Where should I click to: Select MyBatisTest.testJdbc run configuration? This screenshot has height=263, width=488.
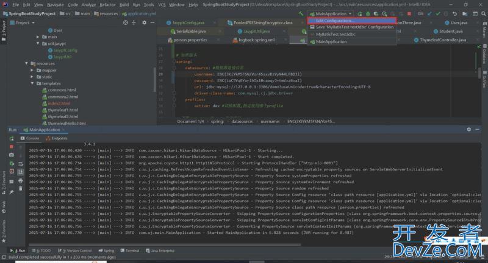pyautogui.click(x=352, y=34)
